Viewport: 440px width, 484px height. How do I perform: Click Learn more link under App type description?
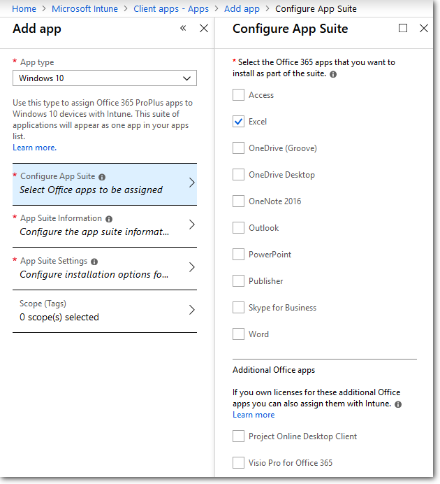34,148
